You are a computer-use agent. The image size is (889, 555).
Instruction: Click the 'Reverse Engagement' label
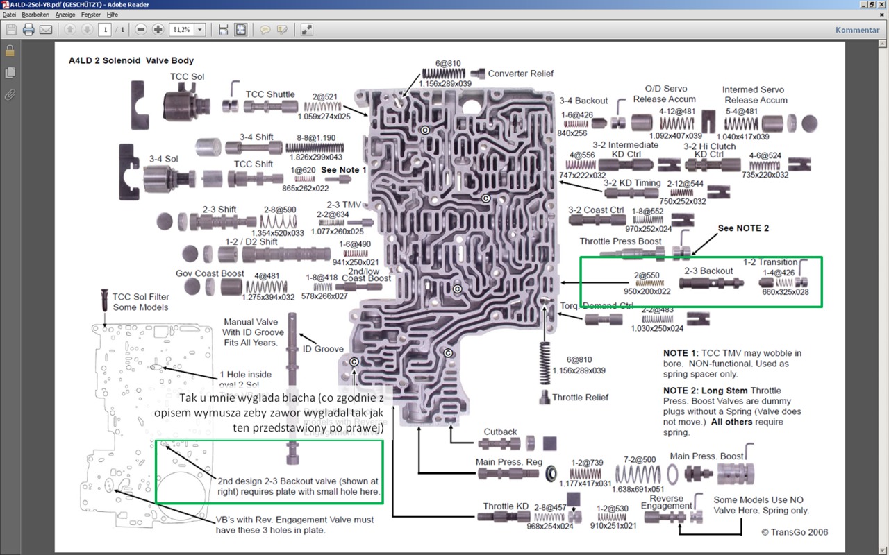tap(667, 502)
